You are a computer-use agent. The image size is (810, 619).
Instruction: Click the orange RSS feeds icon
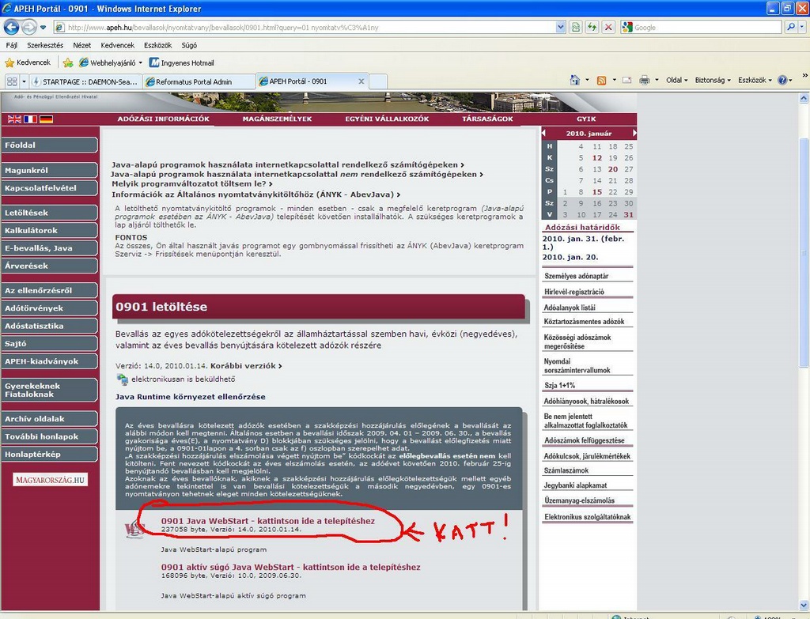(x=601, y=80)
